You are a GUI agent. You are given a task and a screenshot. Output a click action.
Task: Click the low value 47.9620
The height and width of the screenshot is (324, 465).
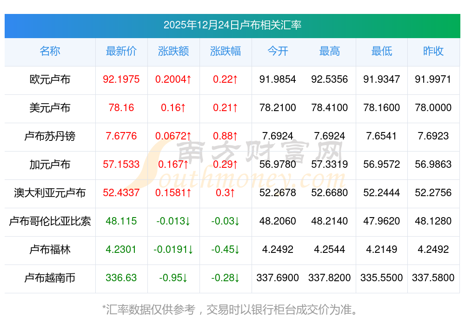[382, 221]
